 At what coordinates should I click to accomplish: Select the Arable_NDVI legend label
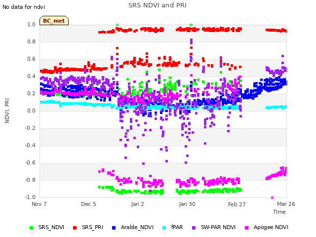click(x=137, y=227)
